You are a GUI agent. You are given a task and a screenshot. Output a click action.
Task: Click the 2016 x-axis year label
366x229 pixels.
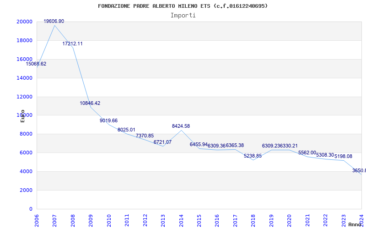coord(217,220)
